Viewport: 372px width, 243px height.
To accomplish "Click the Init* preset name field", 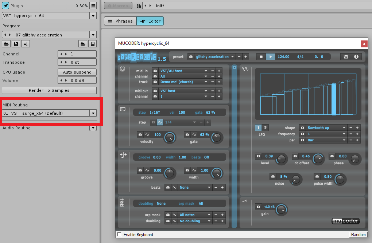I will (x=257, y=6).
